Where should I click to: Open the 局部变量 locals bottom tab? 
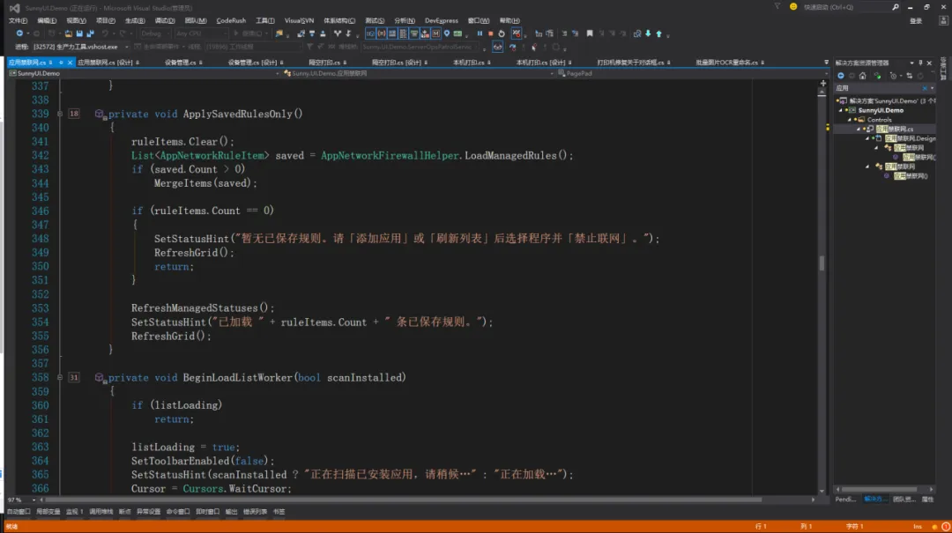click(x=48, y=512)
